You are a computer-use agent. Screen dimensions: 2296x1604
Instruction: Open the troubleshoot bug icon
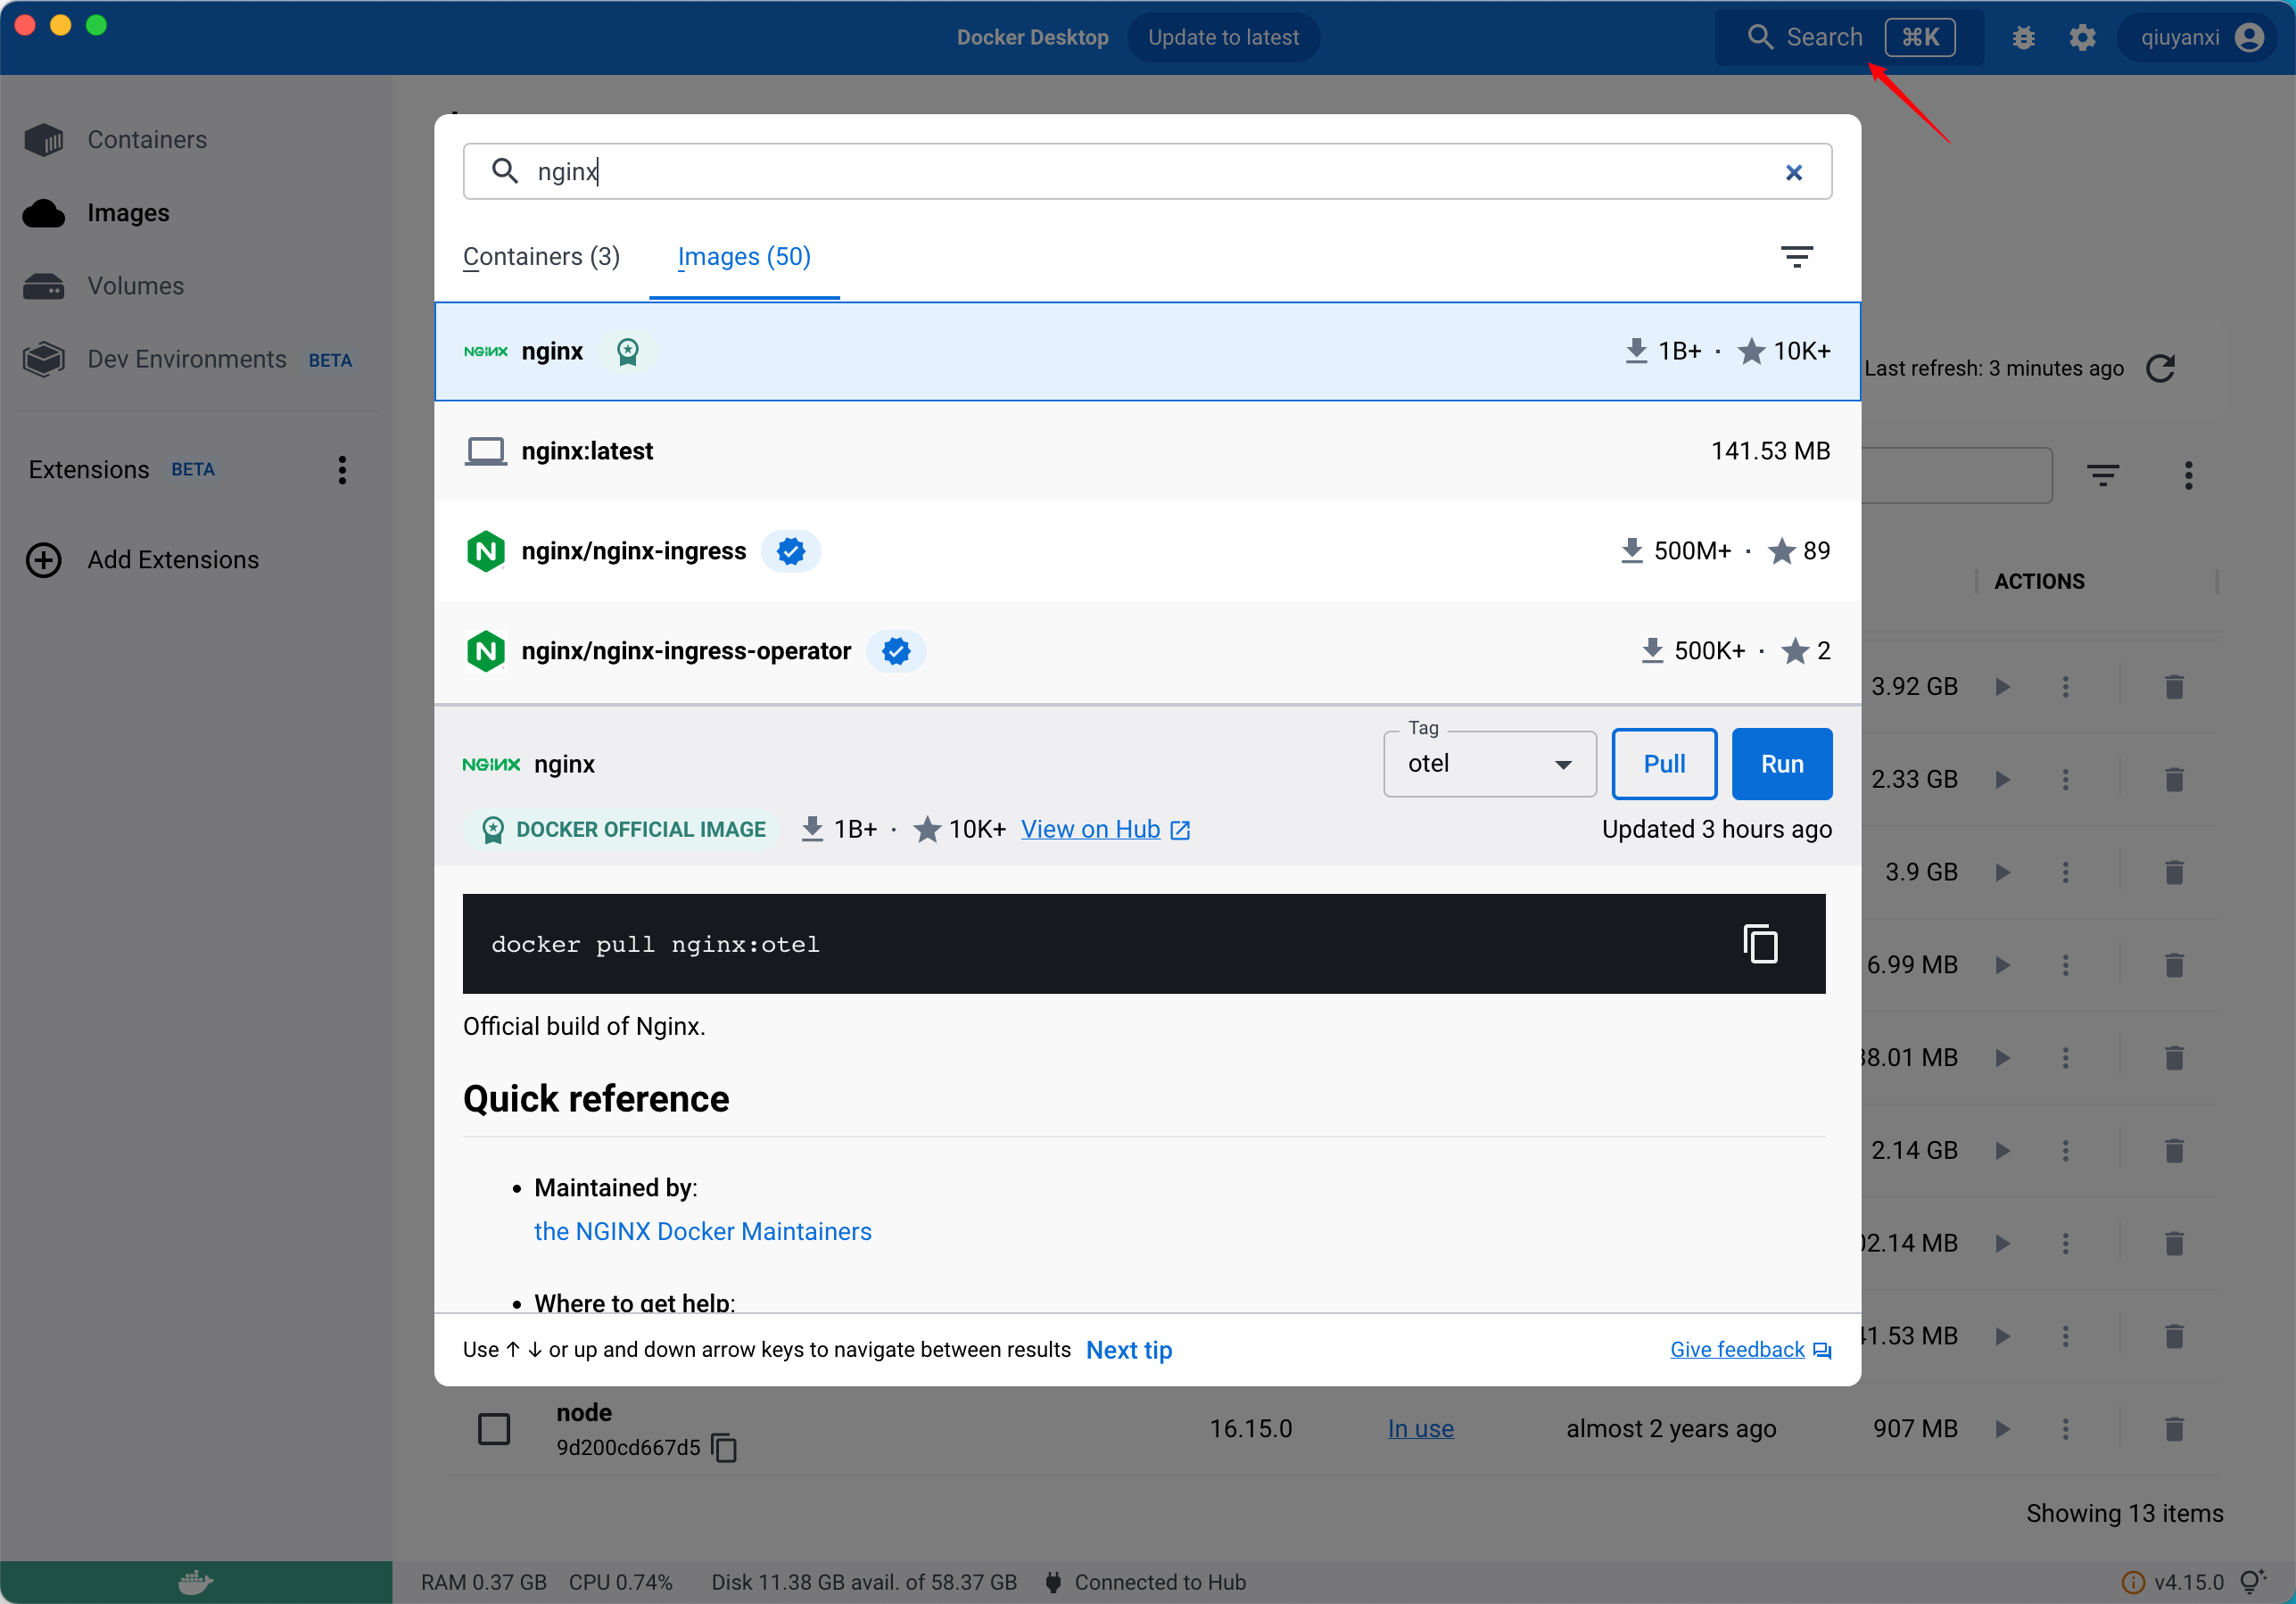tap(2024, 37)
